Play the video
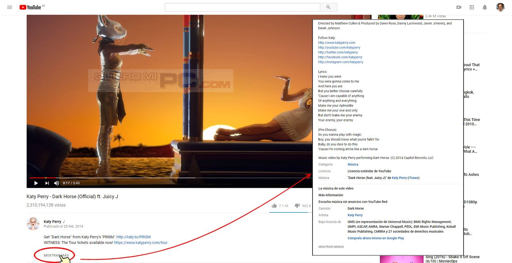This screenshot has width=512, height=263. point(36,183)
